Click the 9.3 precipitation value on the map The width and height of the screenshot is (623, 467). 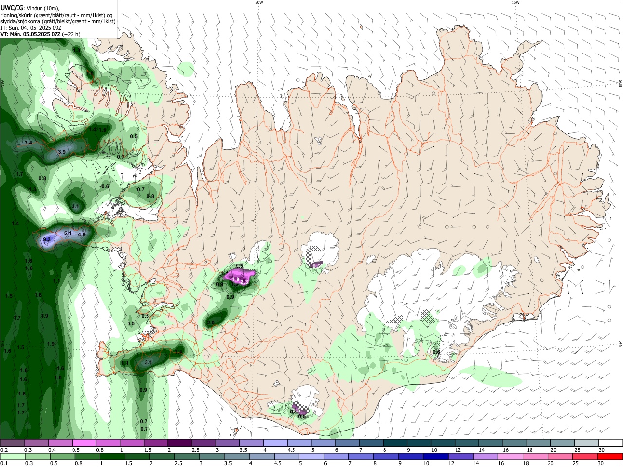click(x=47, y=239)
